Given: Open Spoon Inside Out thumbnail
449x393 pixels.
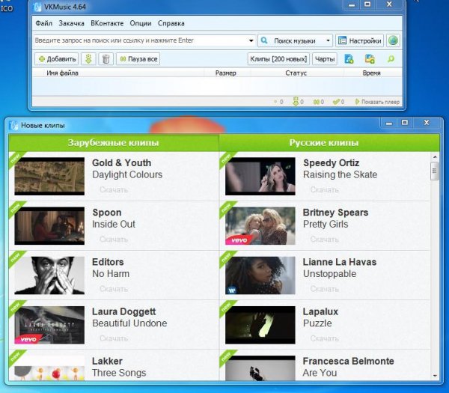Looking at the screenshot, I should (x=49, y=226).
